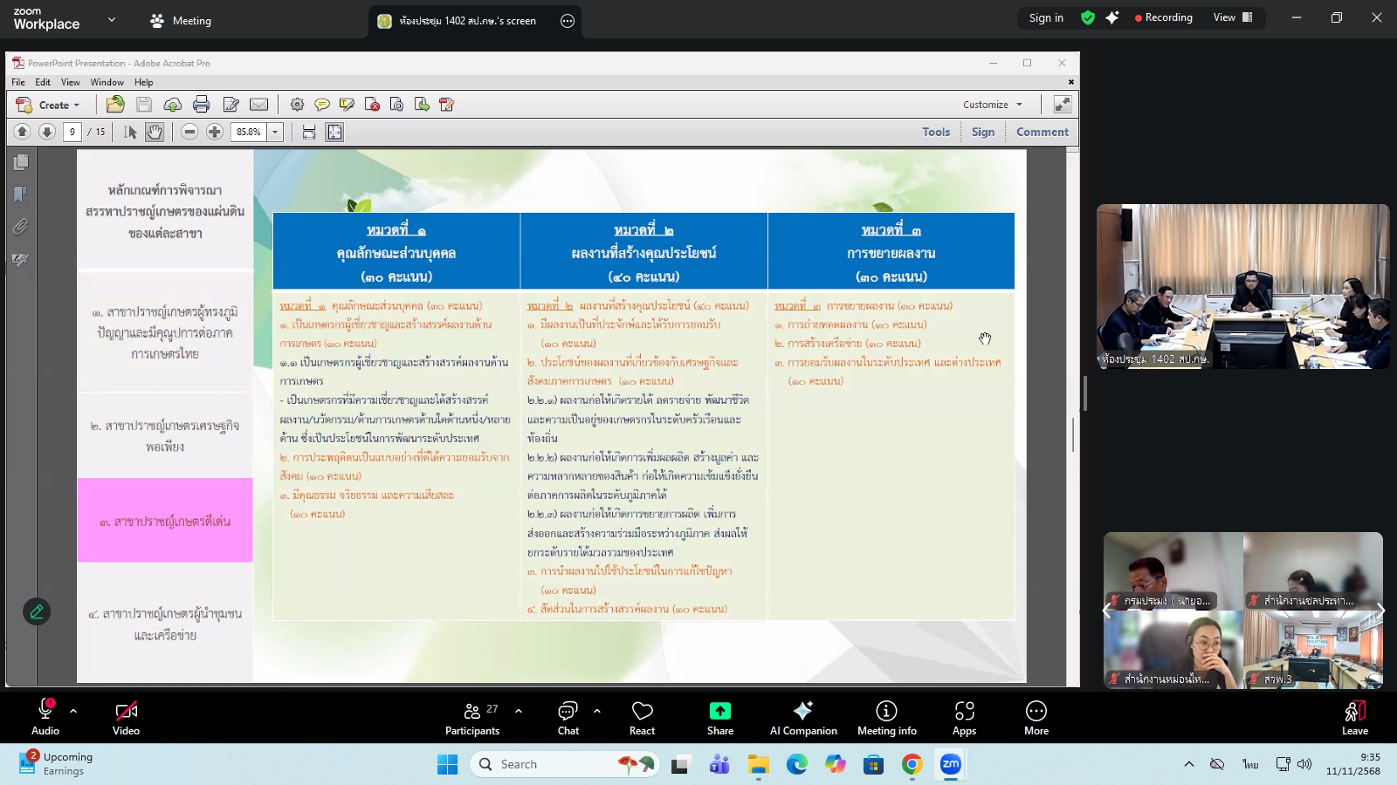The width and height of the screenshot is (1397, 785).
Task: Open the Tools pane
Action: click(935, 132)
